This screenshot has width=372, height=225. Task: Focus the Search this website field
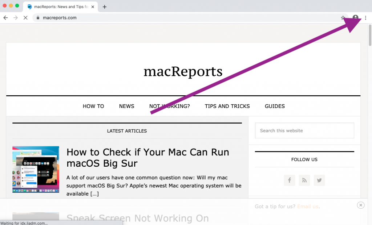(x=305, y=130)
